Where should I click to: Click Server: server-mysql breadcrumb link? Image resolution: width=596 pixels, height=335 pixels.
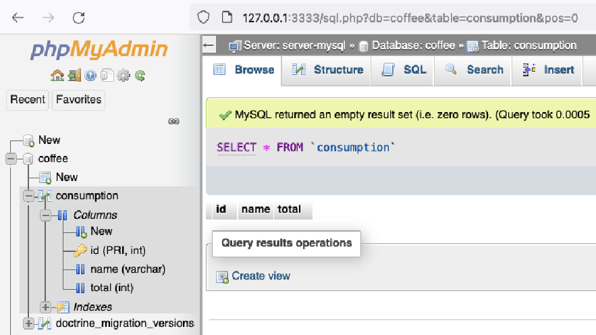(294, 46)
